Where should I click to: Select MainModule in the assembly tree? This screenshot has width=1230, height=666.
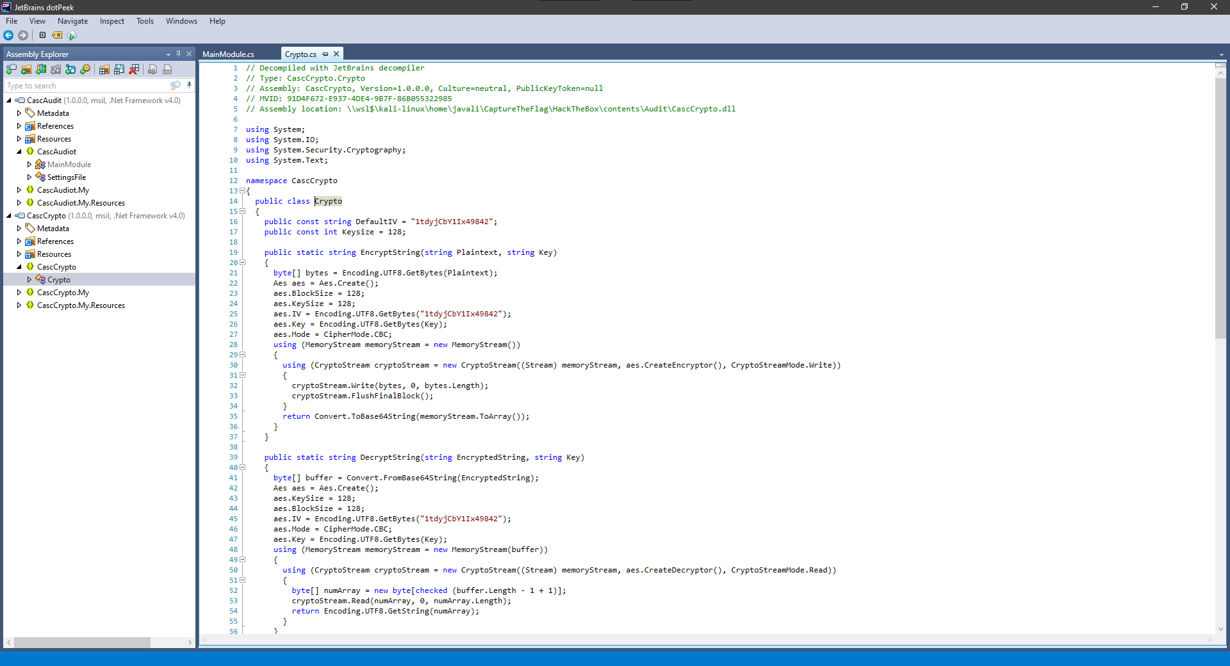[69, 165]
